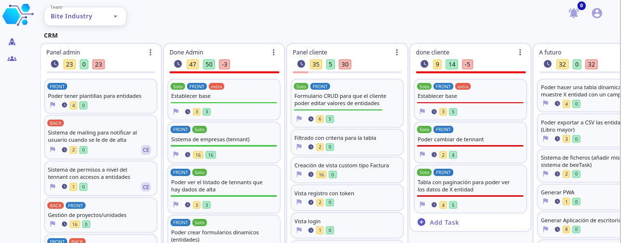Viewport: 621px width, 243px height.
Task: Click the A futuro column title
Action: [550, 52]
